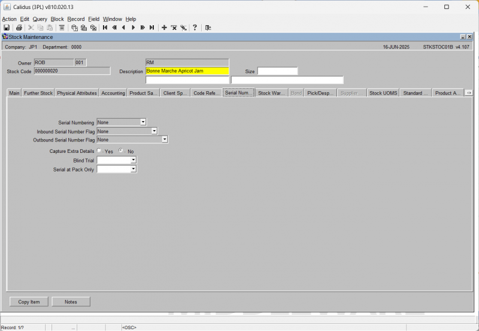Screen dimensions: 479x331
Task: Select the Serial Num... tab
Action: click(x=238, y=92)
